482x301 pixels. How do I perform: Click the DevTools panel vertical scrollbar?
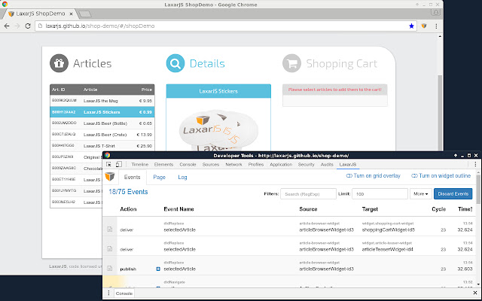point(478,189)
